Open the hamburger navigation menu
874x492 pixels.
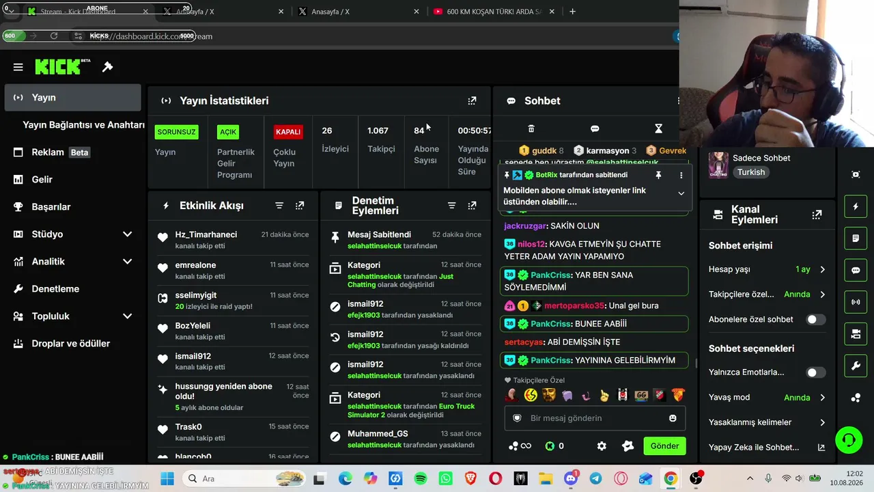[18, 67]
